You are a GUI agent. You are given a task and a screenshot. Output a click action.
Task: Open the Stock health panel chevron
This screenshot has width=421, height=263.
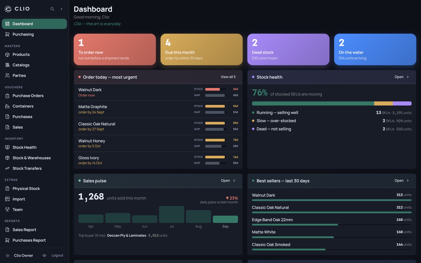point(408,77)
